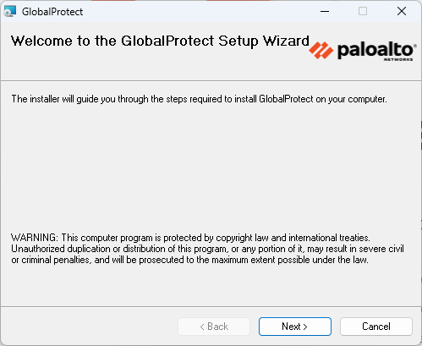Click the paloalto wordmark text
The height and width of the screenshot is (346, 422).
point(376,51)
